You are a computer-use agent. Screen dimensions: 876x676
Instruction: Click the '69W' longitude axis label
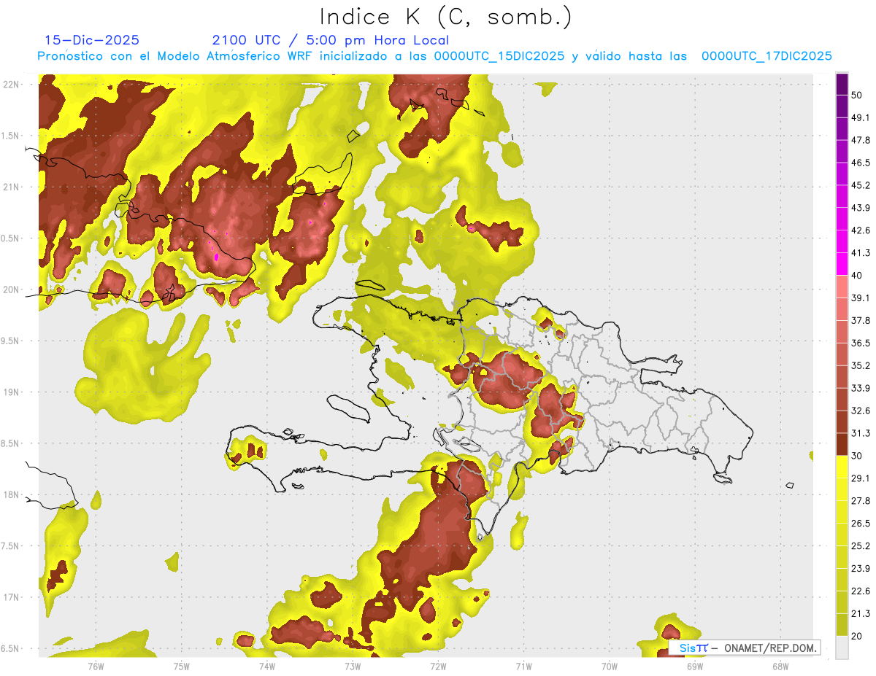click(x=695, y=667)
